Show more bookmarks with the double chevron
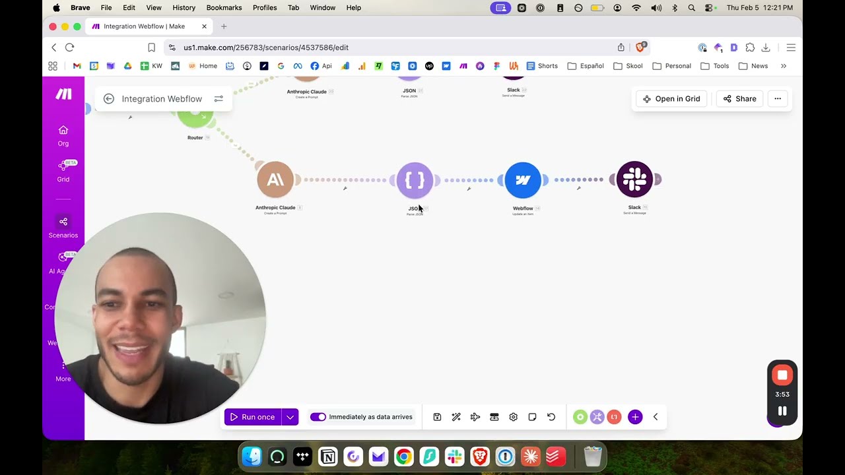 pos(784,66)
